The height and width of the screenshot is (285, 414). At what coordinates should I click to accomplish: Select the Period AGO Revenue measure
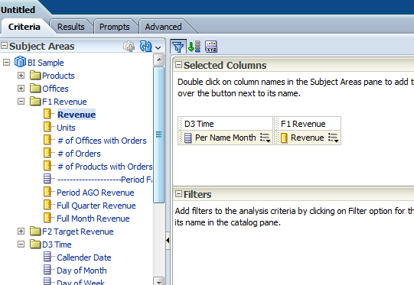coord(96,193)
